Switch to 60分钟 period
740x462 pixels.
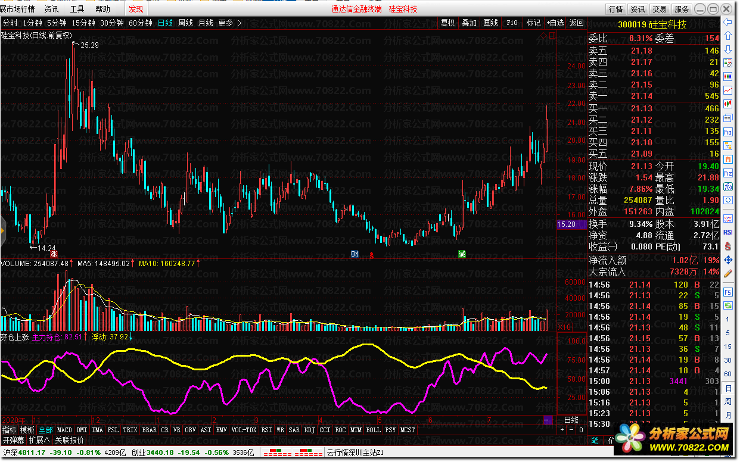tap(141, 23)
